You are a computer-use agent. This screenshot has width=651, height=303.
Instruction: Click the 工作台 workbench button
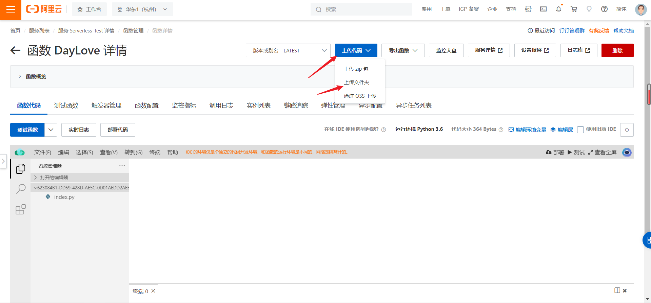click(x=89, y=9)
